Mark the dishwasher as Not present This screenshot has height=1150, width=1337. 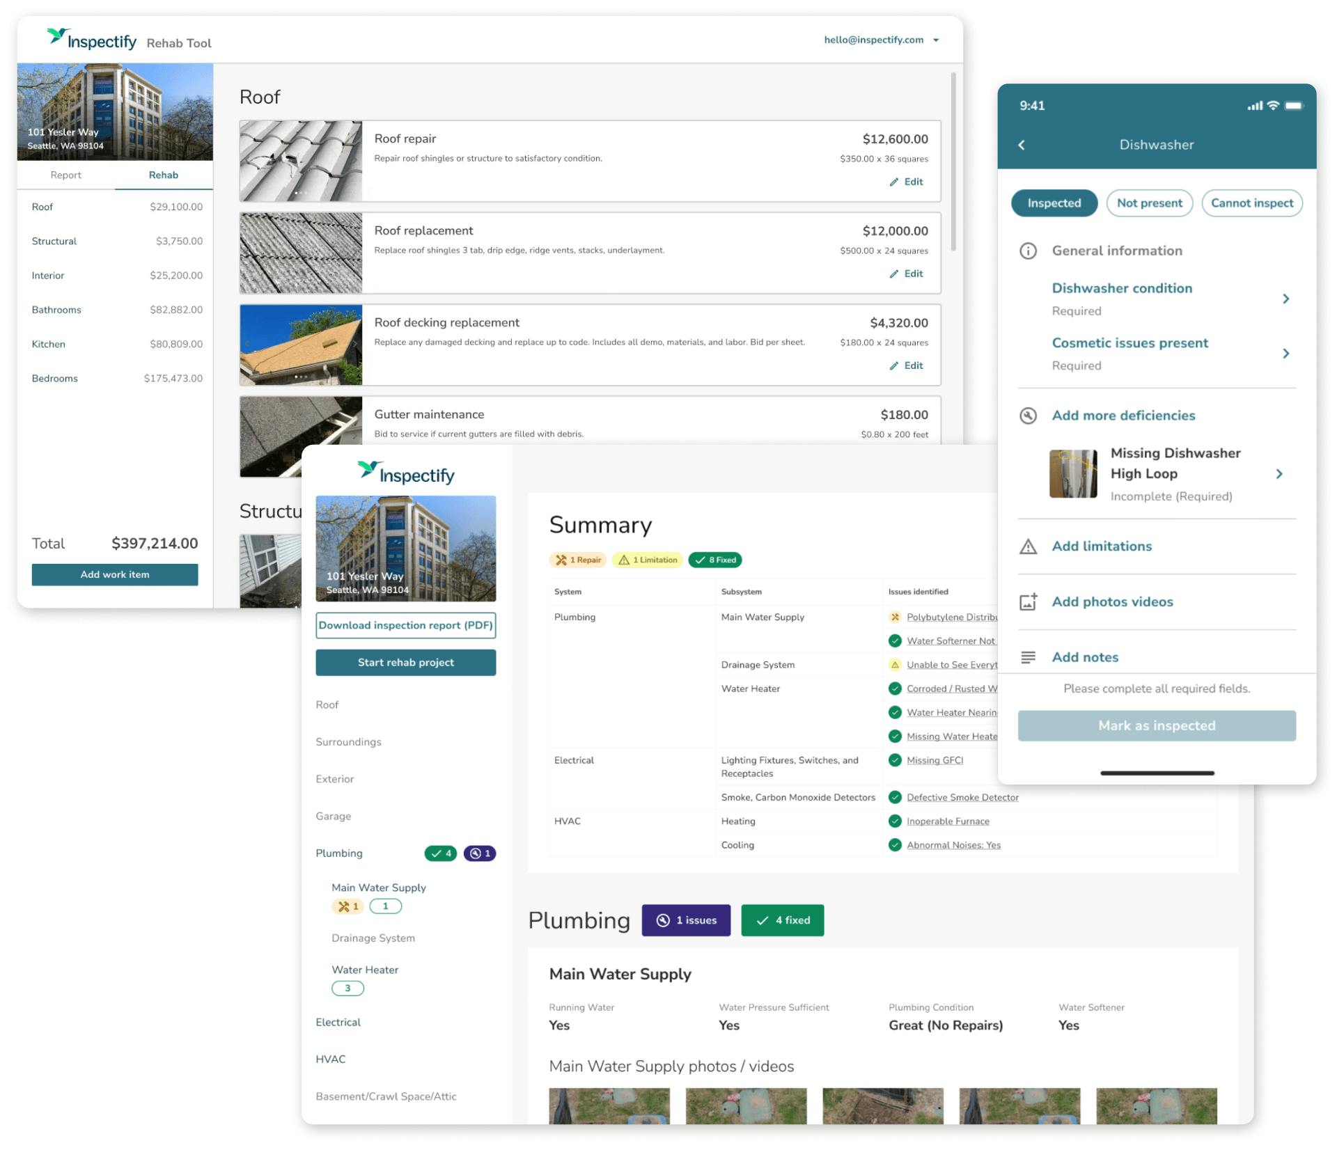click(1149, 203)
